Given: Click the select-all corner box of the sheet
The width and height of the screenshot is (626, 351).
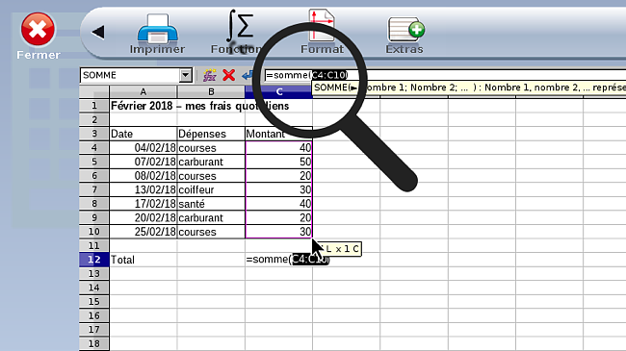Looking at the screenshot, I should coord(94,91).
